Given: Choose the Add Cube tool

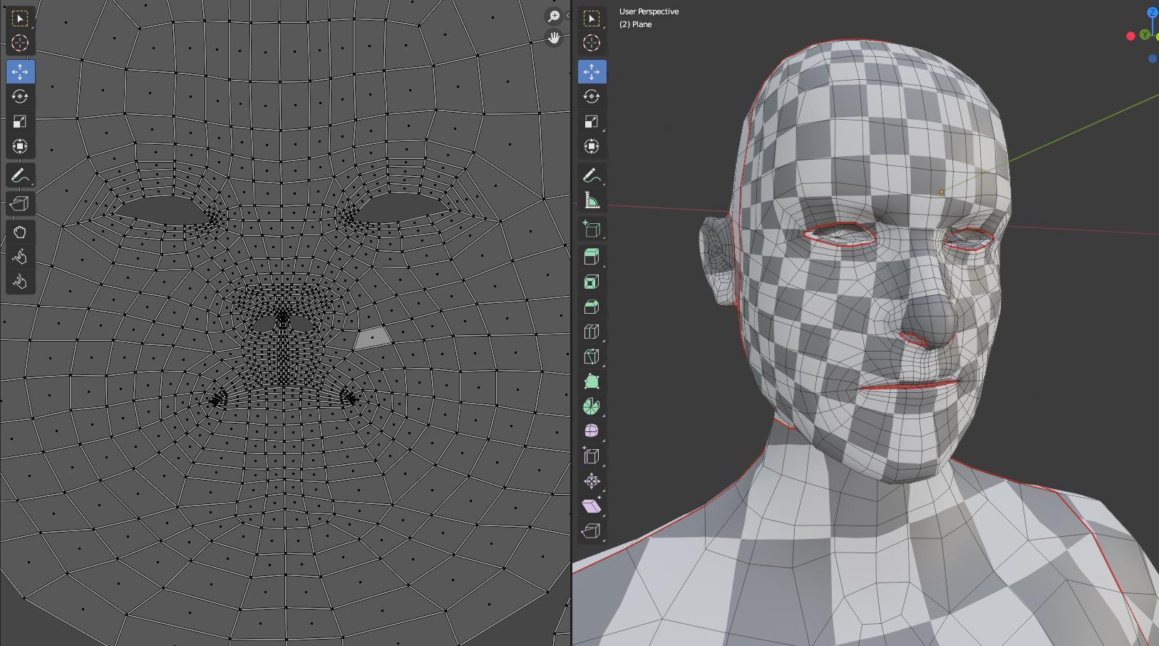Looking at the screenshot, I should [592, 229].
